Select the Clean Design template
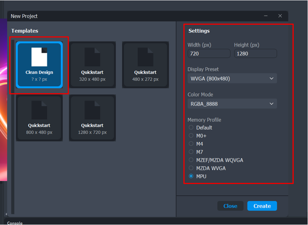Viewport: 308px width, 225px height. 39,65
